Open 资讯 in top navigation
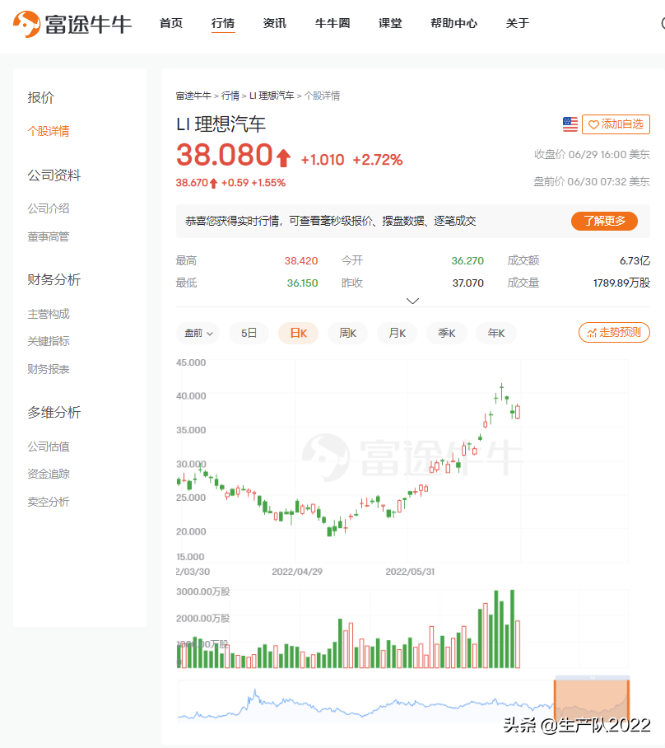Image resolution: width=665 pixels, height=748 pixels. pos(275,23)
